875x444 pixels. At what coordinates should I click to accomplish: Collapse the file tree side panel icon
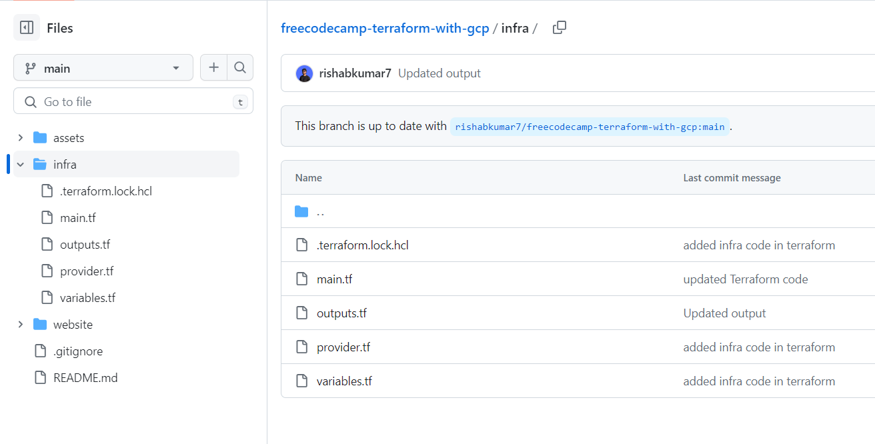(27, 28)
